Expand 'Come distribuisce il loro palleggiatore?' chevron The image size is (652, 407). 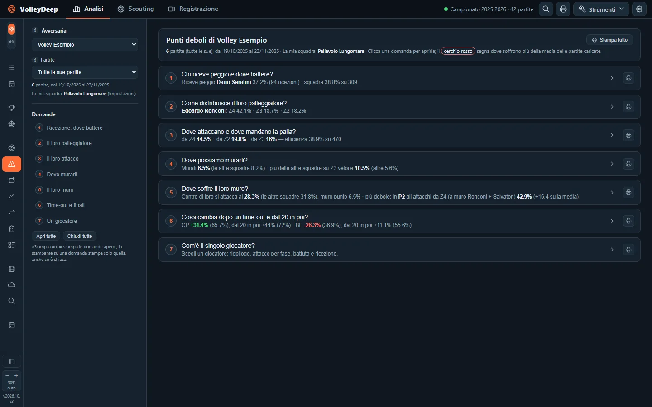[x=612, y=107]
